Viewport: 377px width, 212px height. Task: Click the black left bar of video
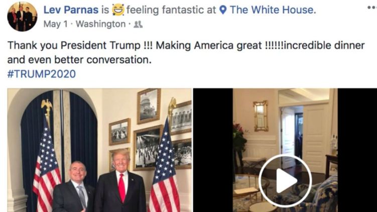tap(213, 150)
